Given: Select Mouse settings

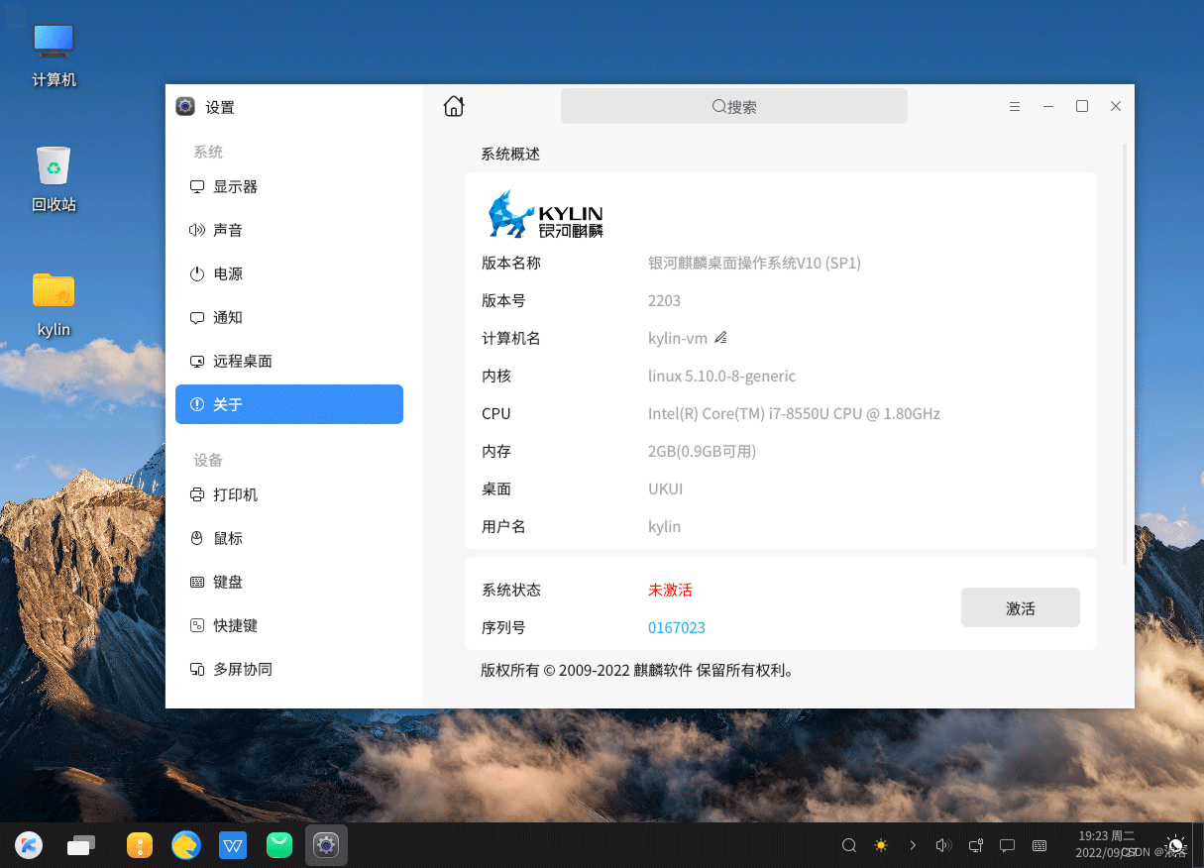Looking at the screenshot, I should pos(229,538).
